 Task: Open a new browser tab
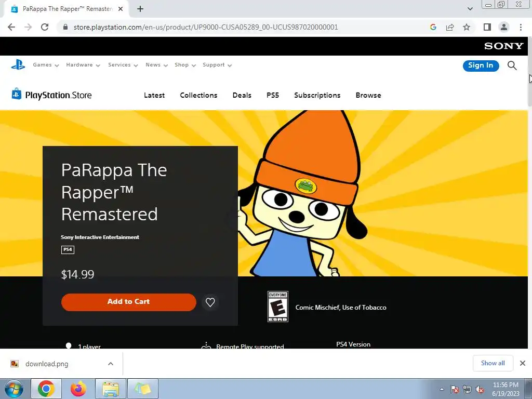140,9
